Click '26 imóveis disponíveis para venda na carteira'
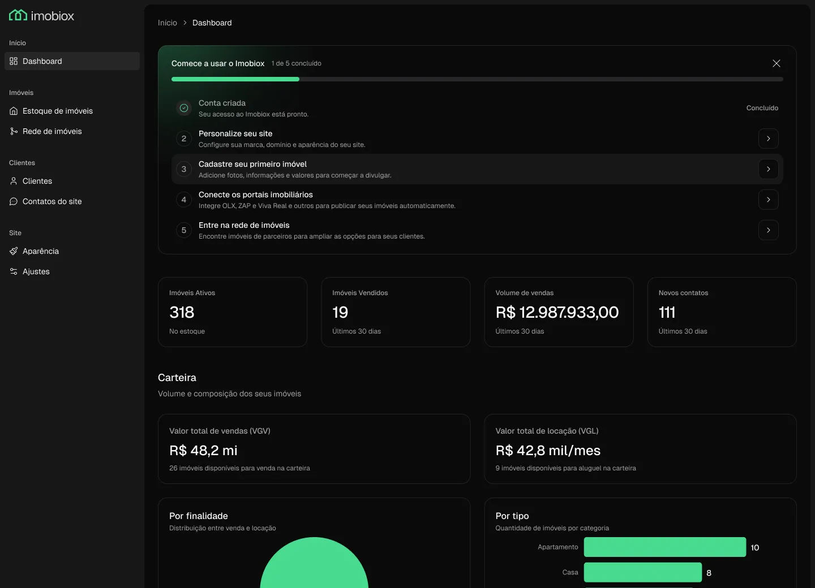 239,468
